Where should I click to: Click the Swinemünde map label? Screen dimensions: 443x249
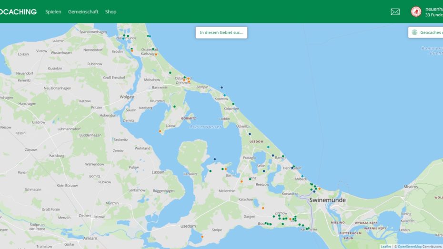(x=327, y=200)
